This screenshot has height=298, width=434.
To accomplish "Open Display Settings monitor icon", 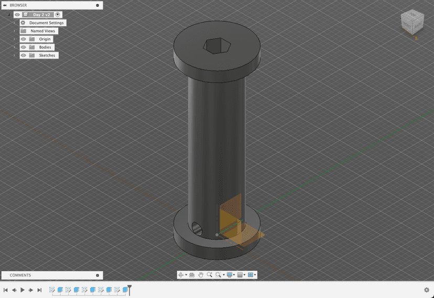I will tap(230, 275).
